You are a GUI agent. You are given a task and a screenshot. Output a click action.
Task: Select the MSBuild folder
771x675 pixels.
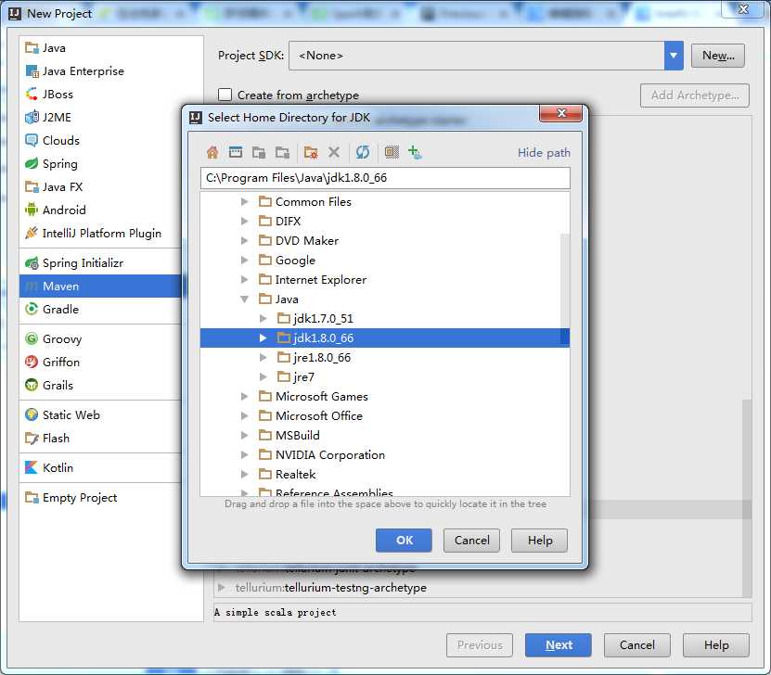pos(298,435)
